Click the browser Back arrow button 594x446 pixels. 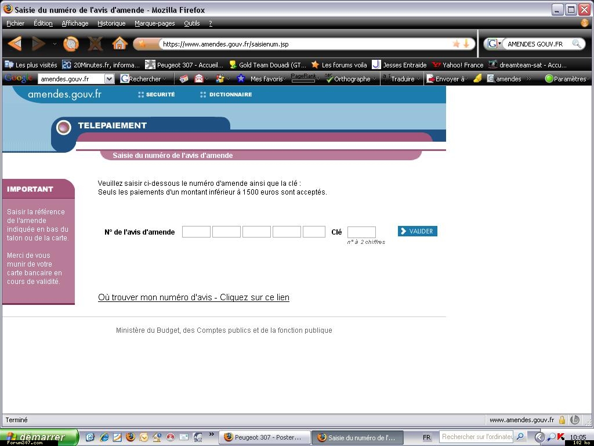pyautogui.click(x=15, y=44)
